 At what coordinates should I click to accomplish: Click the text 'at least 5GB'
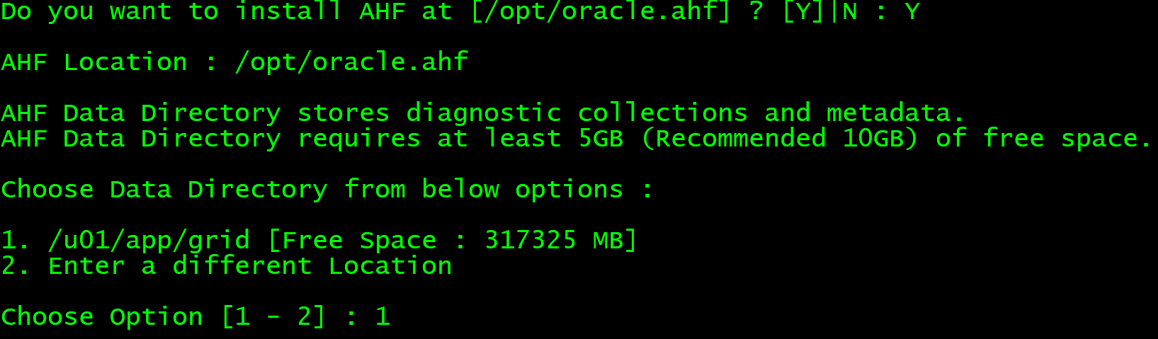tap(530, 138)
